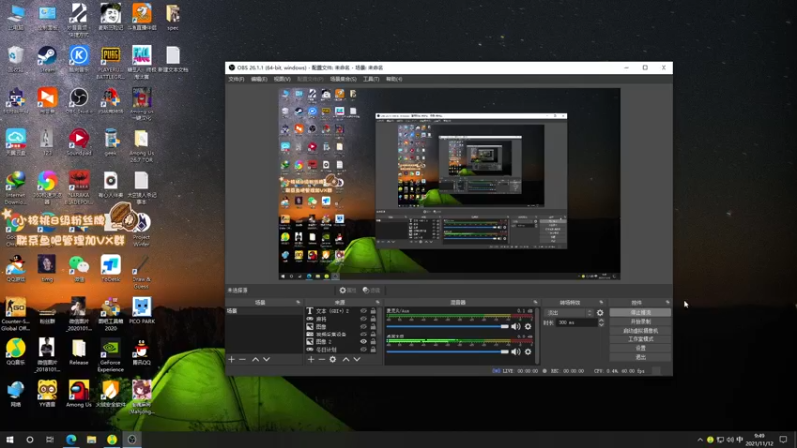This screenshot has height=448, width=797.
Task: Select the Internet Download Manager desktop icon
Action: click(x=15, y=188)
